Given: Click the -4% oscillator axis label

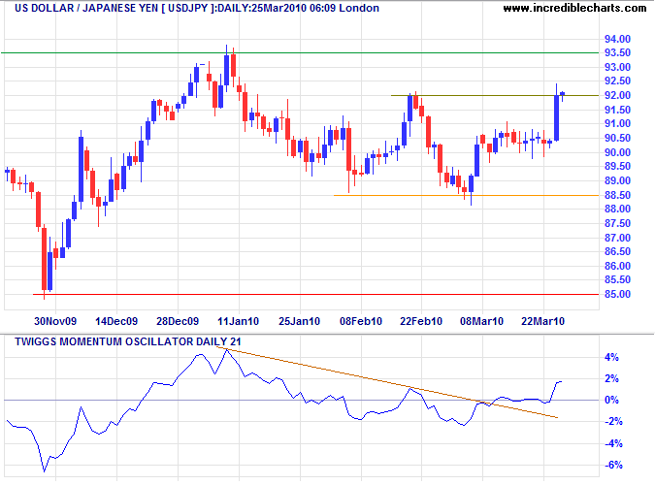Looking at the screenshot, I should tap(613, 443).
